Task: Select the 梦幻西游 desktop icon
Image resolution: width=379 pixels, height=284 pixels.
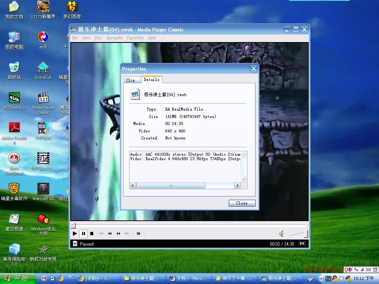Action: click(x=72, y=10)
